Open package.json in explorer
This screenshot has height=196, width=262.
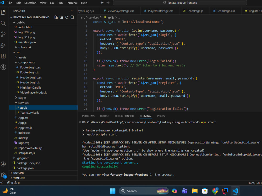click(x=43, y=168)
